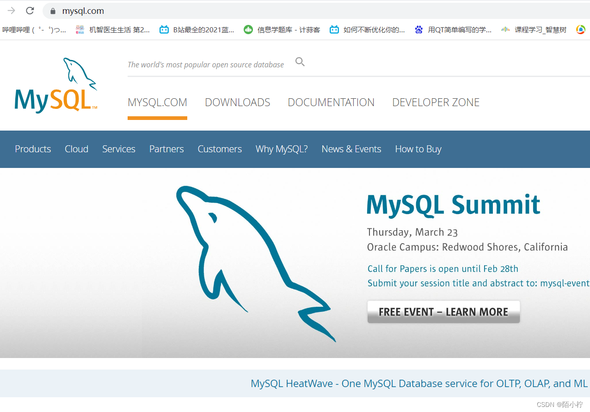590x412 pixels.
Task: Click the 机智医生生活 bookmark icon
Action: tap(80, 30)
